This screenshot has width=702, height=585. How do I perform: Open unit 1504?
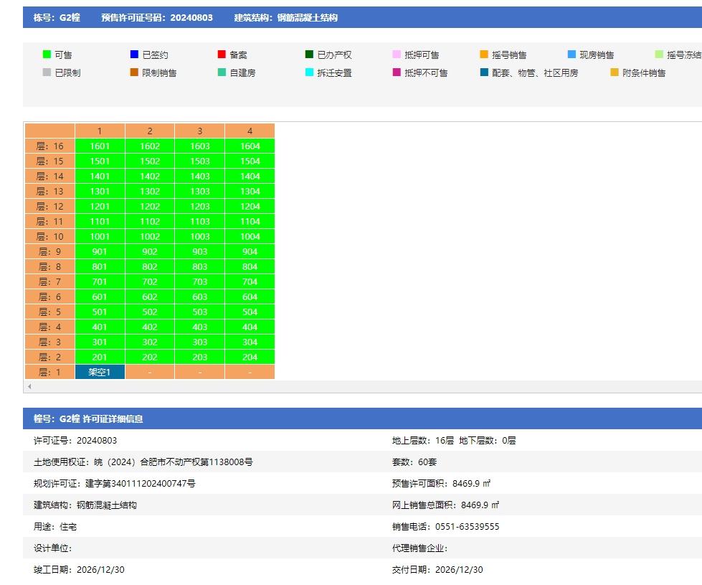click(250, 161)
